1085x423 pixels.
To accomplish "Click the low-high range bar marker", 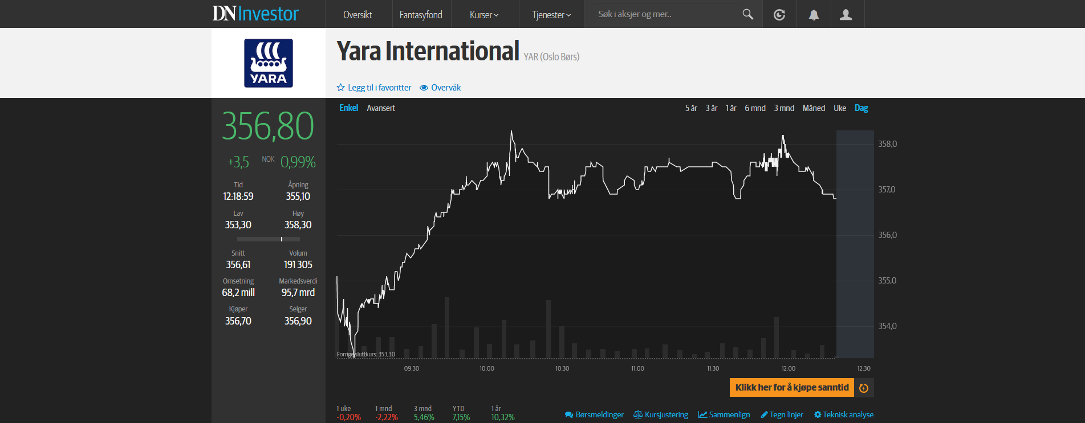I will pyautogui.click(x=282, y=239).
